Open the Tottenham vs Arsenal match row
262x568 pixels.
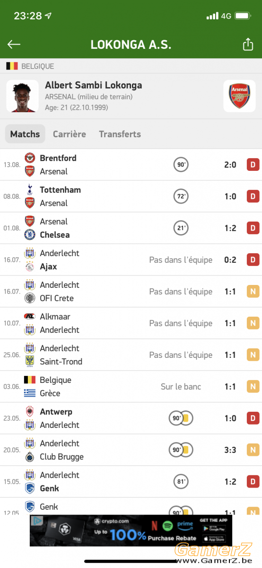tap(131, 196)
